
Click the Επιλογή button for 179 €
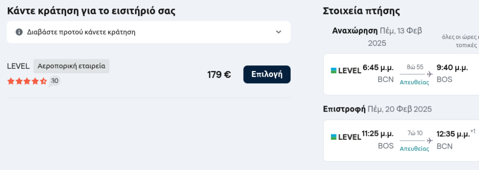click(x=267, y=74)
